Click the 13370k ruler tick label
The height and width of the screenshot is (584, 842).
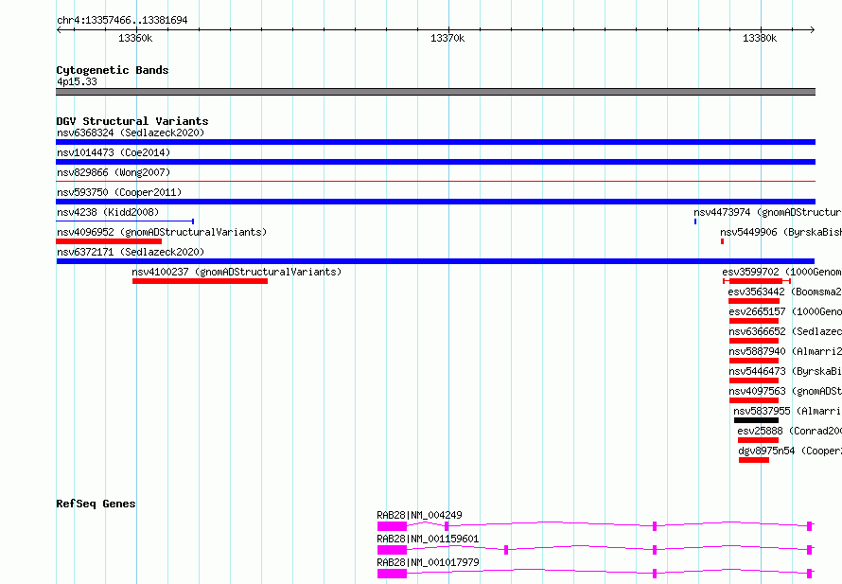click(x=447, y=38)
